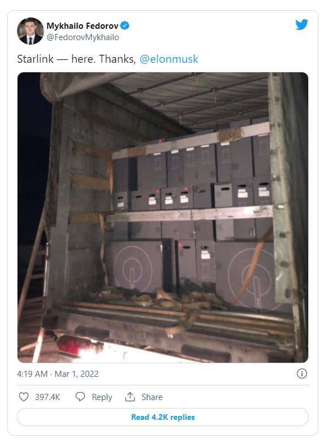The height and width of the screenshot is (443, 328).
Task: Click the Mar 1, 2022 date
Action: click(76, 374)
